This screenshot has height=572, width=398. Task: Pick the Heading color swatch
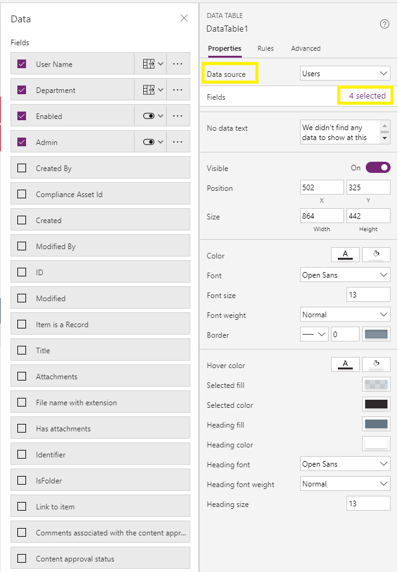tap(376, 444)
